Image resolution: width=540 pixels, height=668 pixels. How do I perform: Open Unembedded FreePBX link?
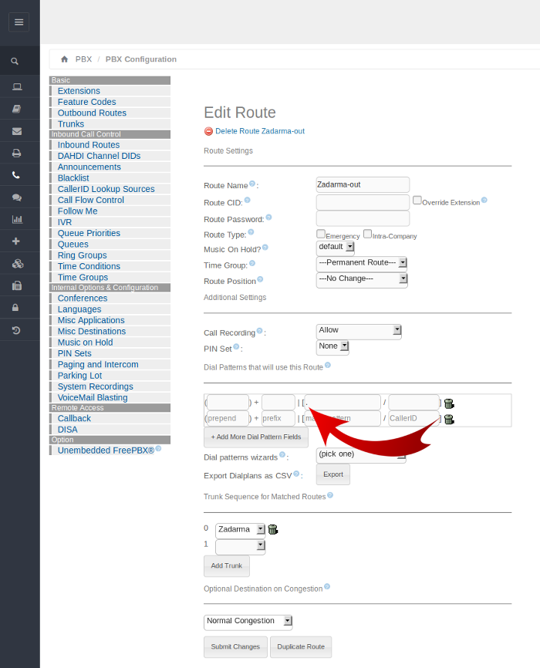pyautogui.click(x=106, y=450)
